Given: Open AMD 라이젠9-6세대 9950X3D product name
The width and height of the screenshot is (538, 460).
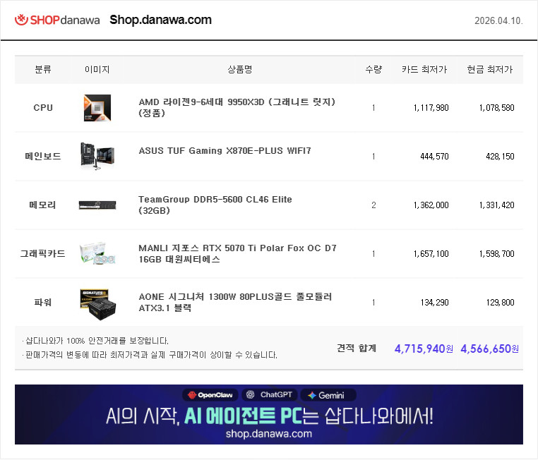Looking at the screenshot, I should (x=237, y=107).
